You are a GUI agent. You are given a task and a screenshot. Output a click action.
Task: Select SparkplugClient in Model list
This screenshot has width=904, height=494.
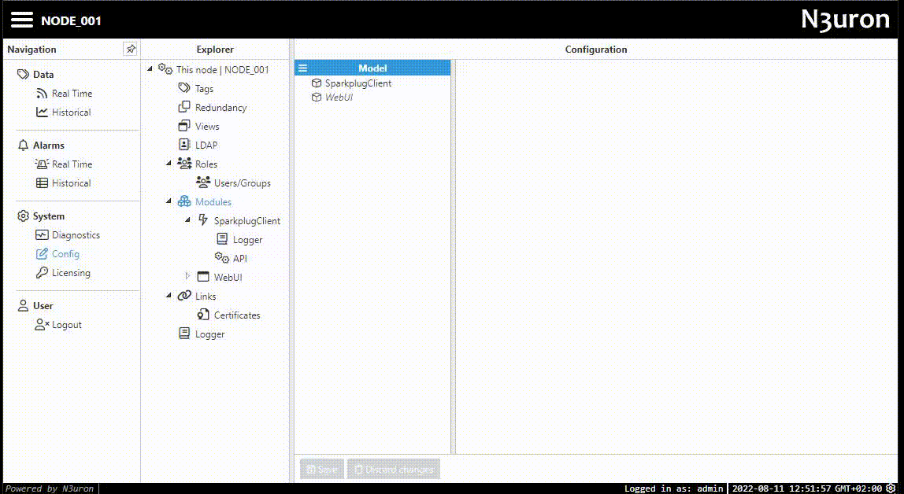click(x=358, y=83)
